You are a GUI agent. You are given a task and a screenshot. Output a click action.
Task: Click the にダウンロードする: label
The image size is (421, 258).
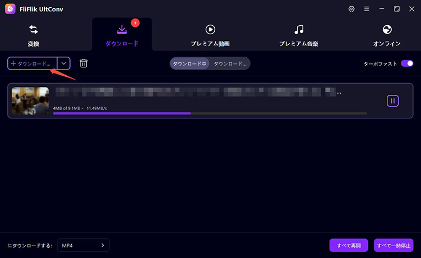pyautogui.click(x=30, y=246)
